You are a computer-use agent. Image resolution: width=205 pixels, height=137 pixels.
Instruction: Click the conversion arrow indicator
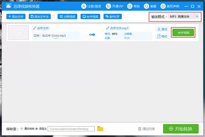click(92, 35)
